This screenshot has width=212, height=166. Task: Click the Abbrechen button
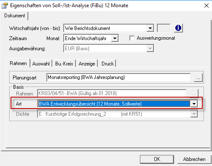(194, 159)
